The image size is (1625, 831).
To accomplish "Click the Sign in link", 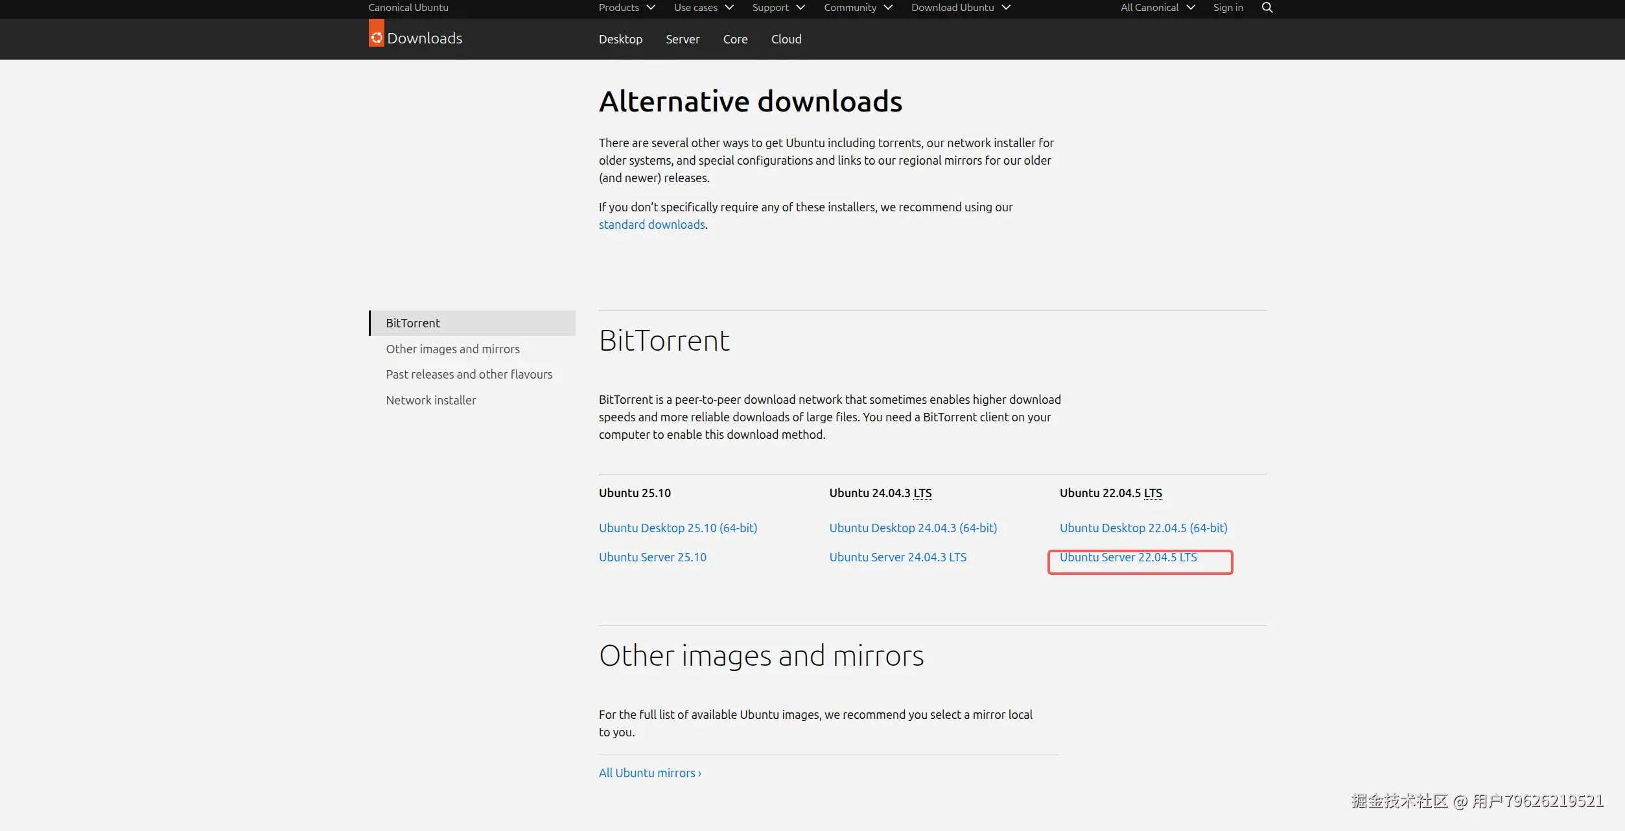I will point(1228,8).
